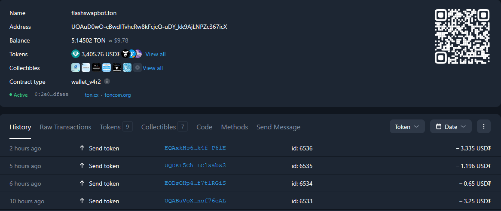The height and width of the screenshot is (211, 501).
Task: Expand the Token filter dropdown
Action: (x=407, y=127)
